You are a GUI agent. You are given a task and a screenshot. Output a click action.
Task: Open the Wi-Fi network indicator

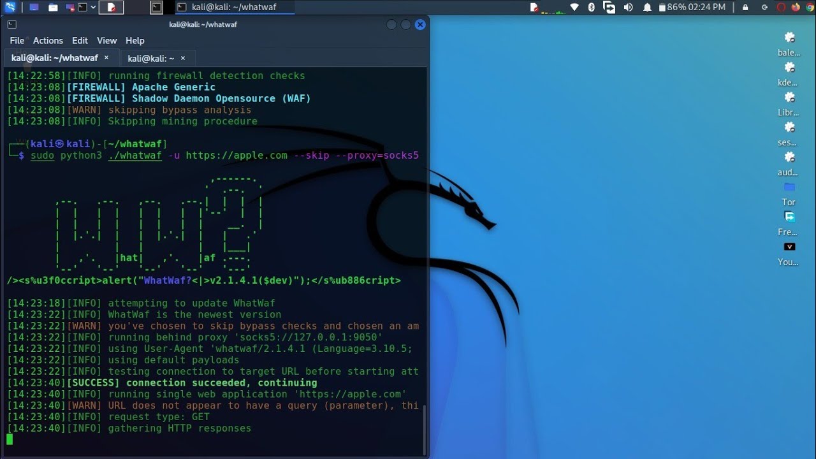[574, 7]
